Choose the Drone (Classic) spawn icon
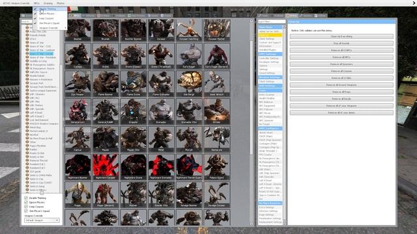 pos(133,56)
